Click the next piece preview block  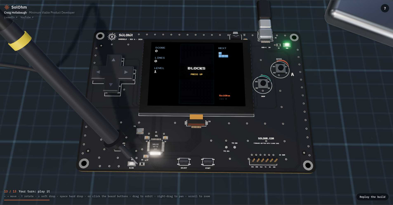pos(223,55)
